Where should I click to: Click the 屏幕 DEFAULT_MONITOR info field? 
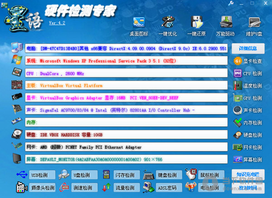tap(126, 159)
